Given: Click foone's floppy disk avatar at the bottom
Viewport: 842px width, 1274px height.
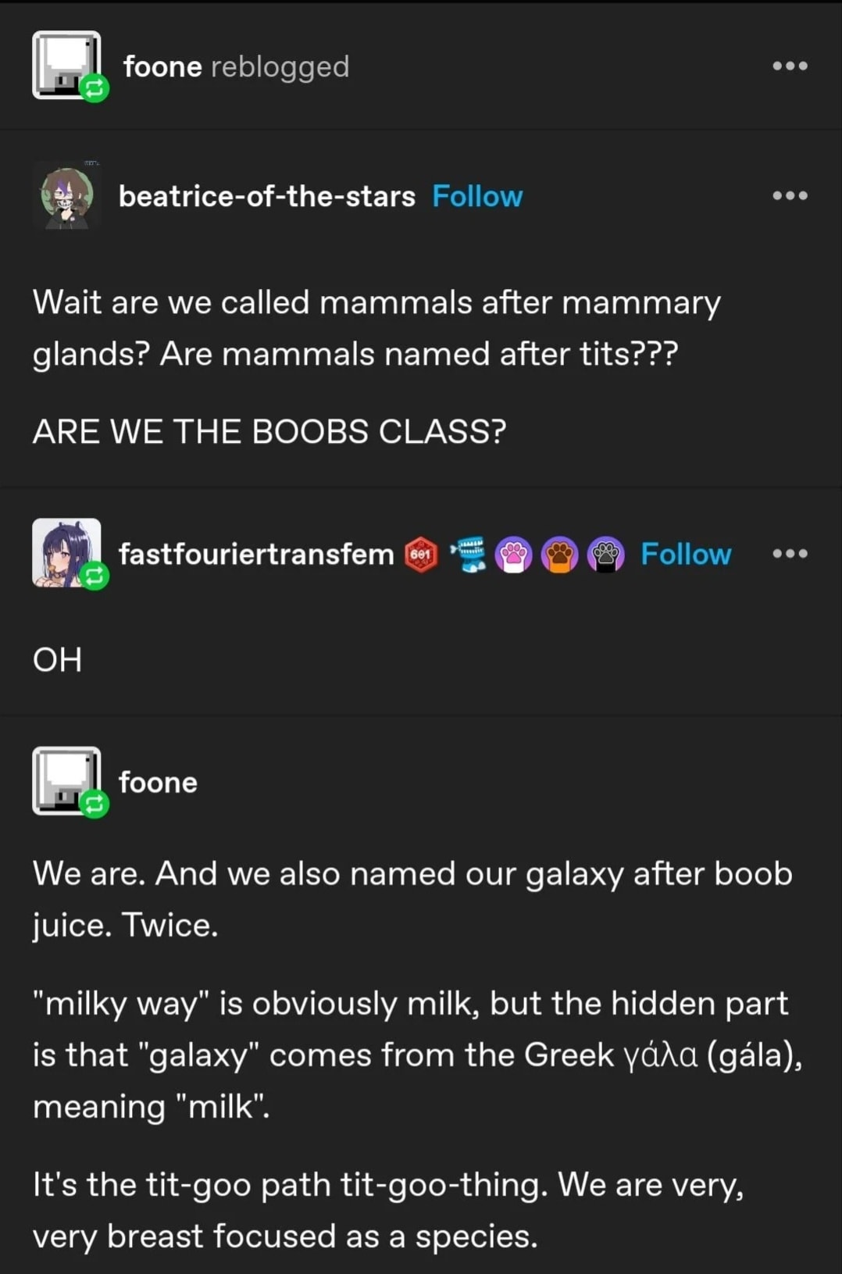Looking at the screenshot, I should [x=67, y=782].
